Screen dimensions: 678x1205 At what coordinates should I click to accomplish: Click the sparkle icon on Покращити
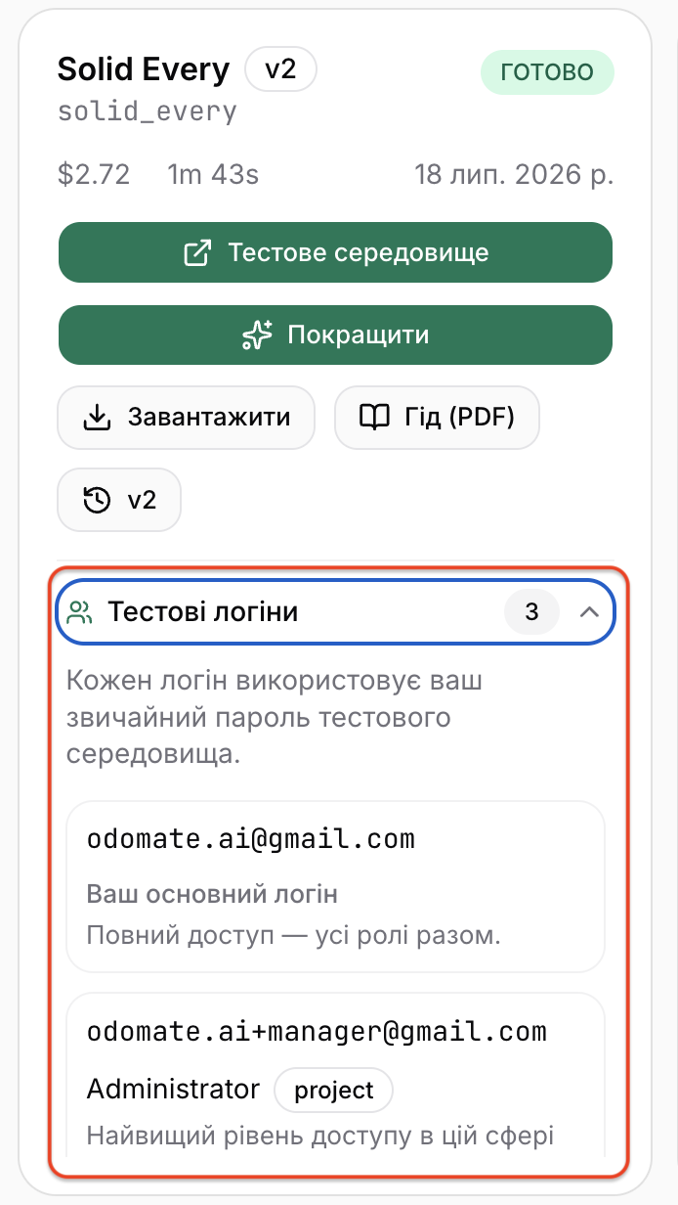click(256, 335)
